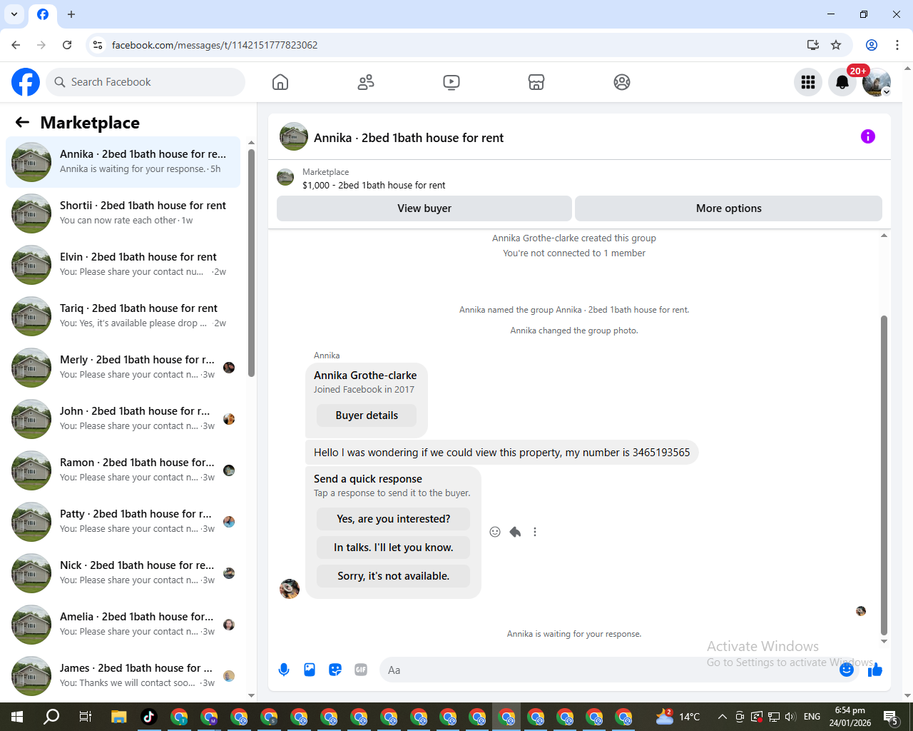This screenshot has height=731, width=913.
Task: Go back from Marketplace chats
Action: pyautogui.click(x=22, y=122)
